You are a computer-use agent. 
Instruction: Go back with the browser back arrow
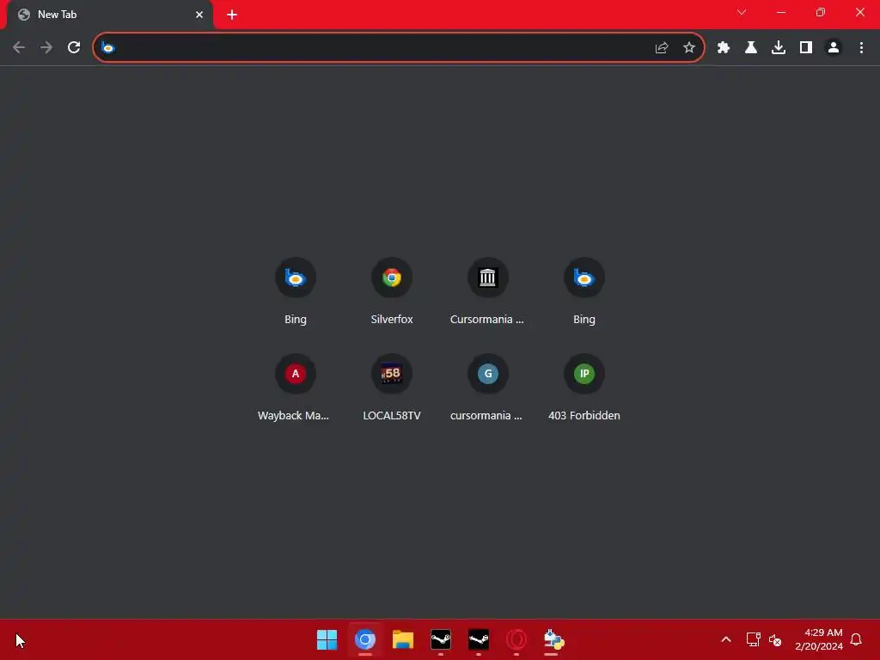(19, 48)
